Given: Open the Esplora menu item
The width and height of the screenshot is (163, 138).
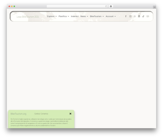Looking at the screenshot, I should point(51,16).
